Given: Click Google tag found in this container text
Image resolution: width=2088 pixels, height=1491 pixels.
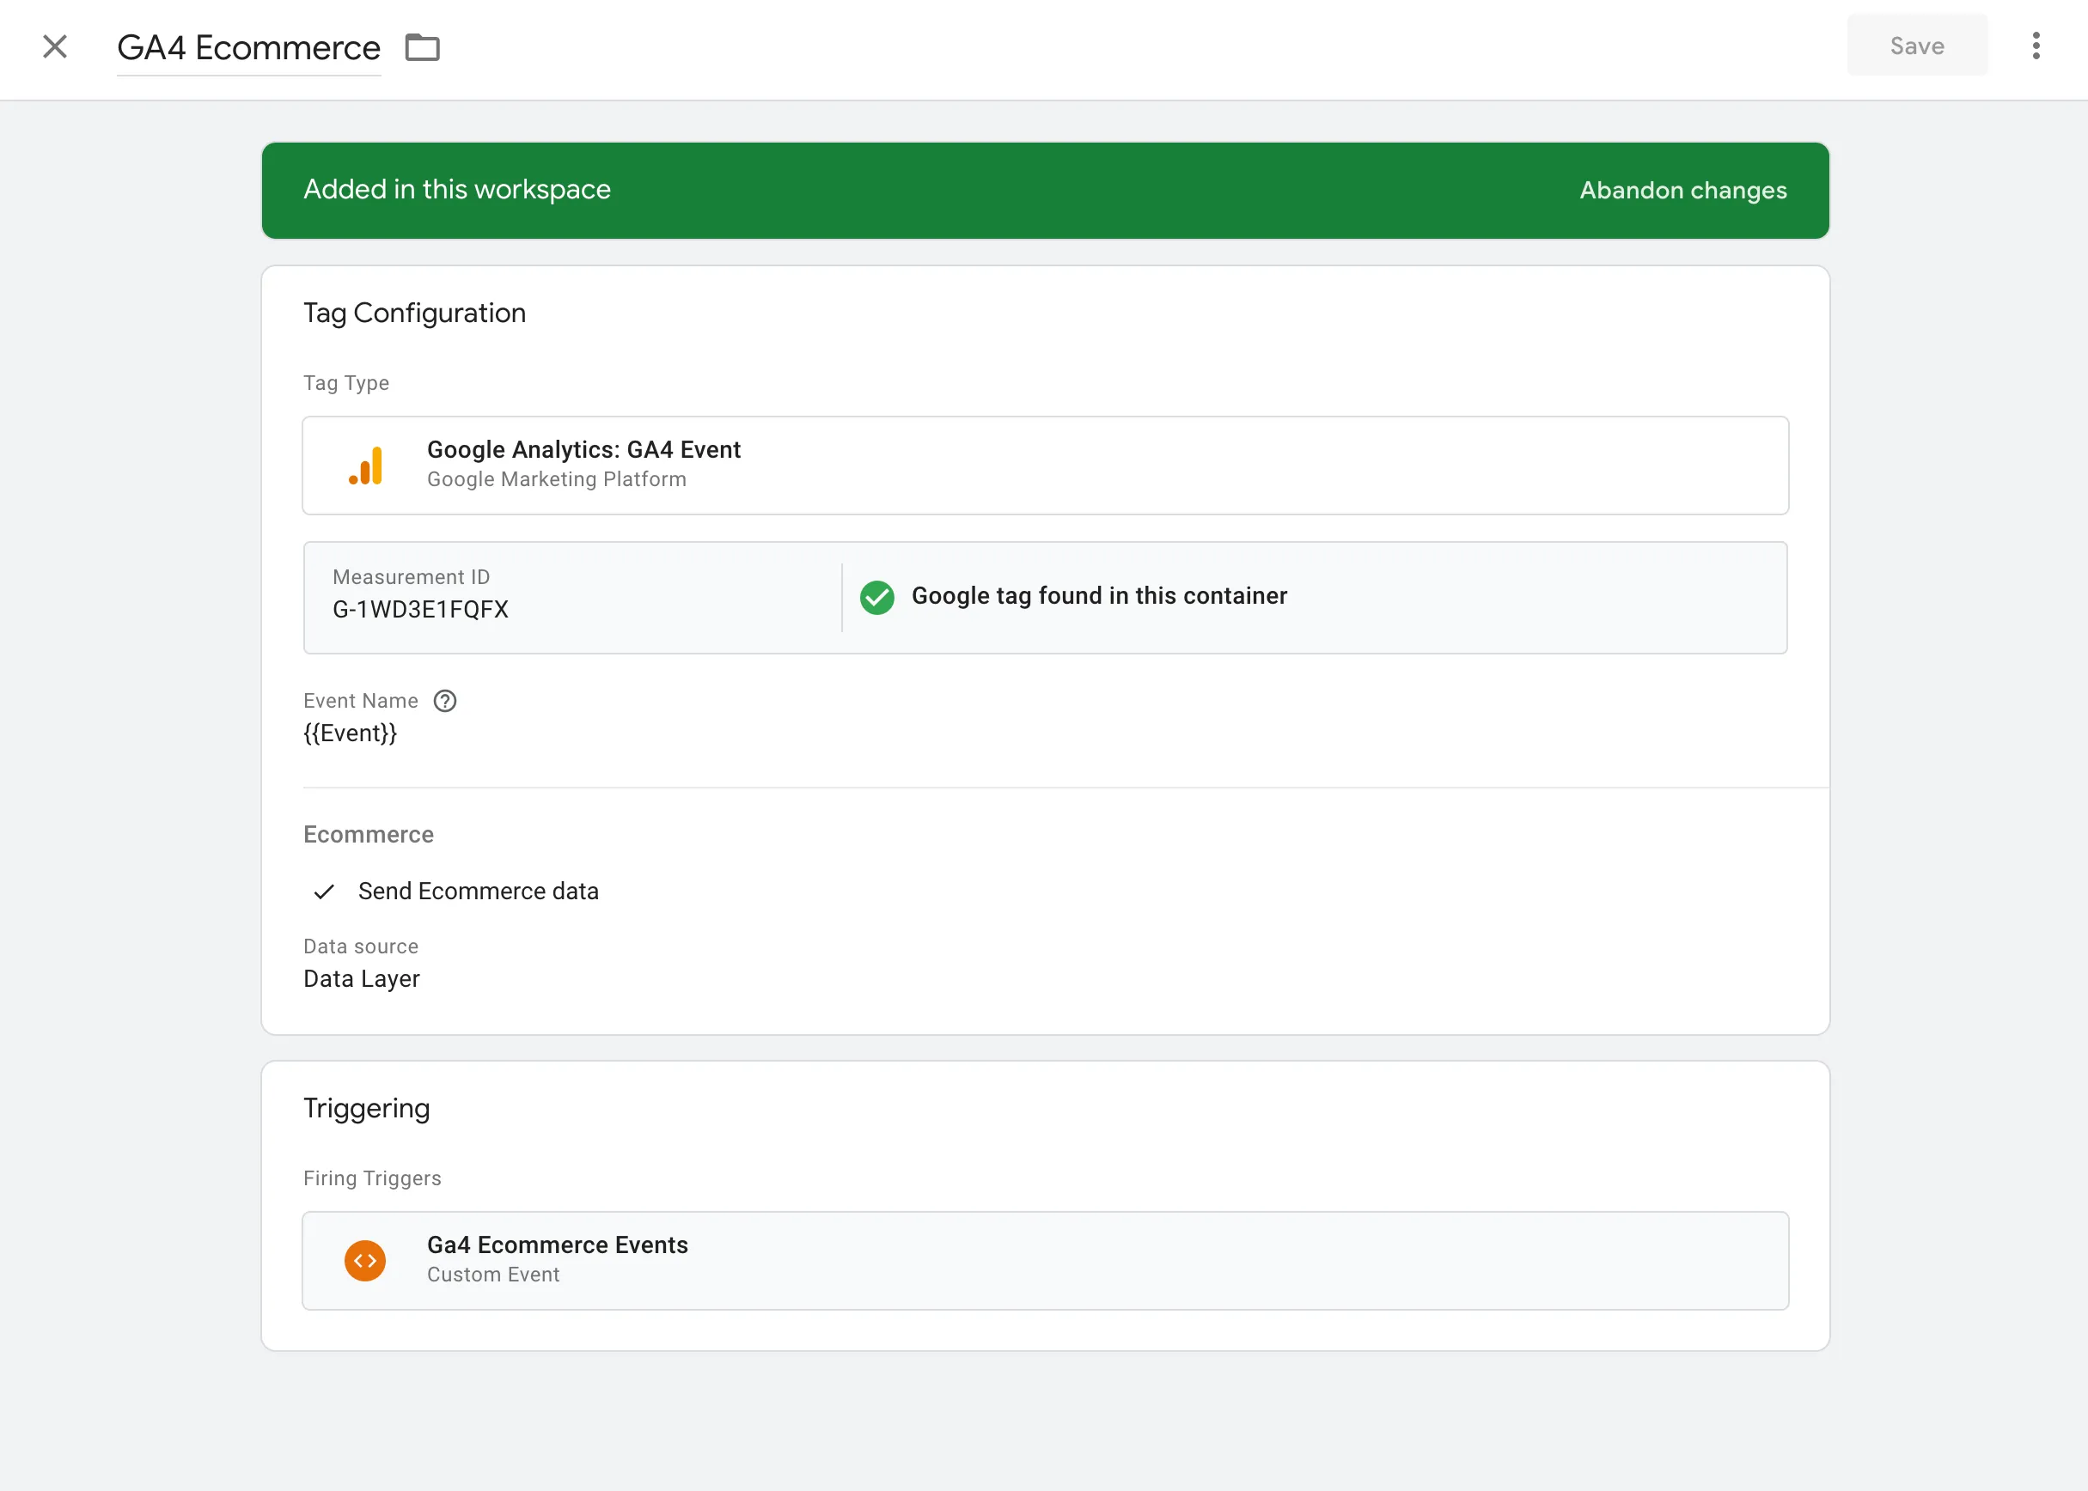Looking at the screenshot, I should pos(1100,596).
